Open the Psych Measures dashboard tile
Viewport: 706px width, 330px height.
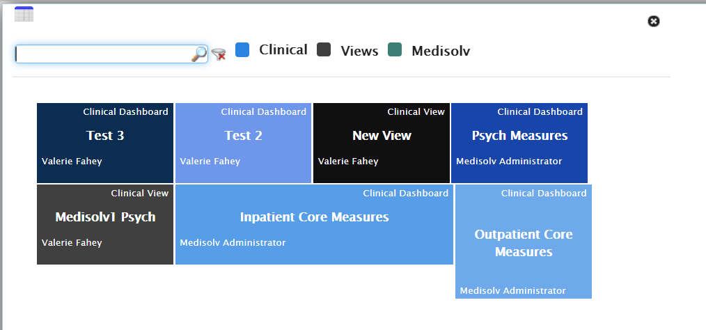[x=519, y=136]
